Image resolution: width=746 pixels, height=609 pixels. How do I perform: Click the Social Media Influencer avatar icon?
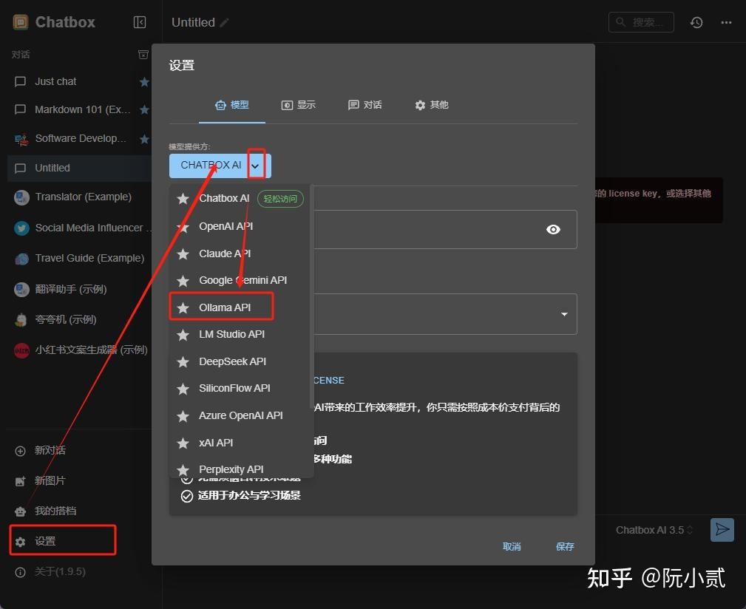click(21, 228)
